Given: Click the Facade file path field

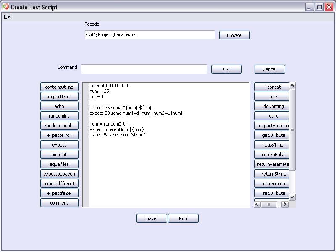Looking at the screenshot, I should click(150, 35).
